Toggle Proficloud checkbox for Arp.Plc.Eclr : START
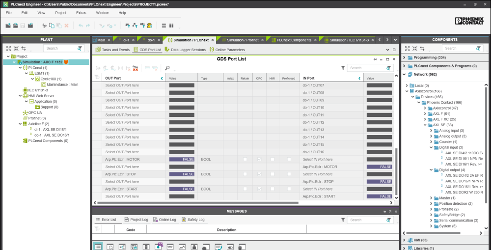491x250 pixels. pos(289,189)
